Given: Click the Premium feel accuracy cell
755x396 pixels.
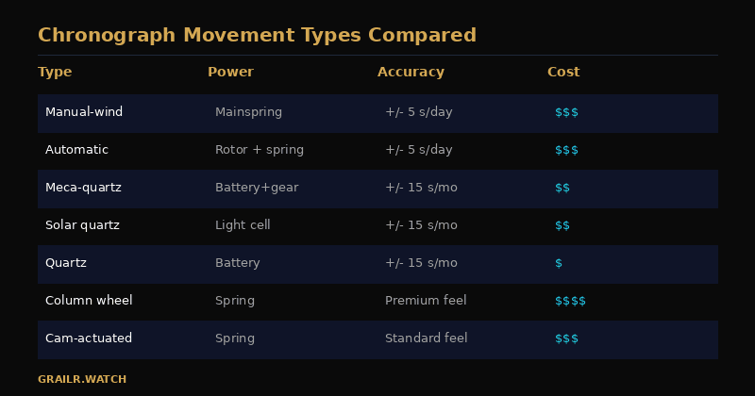Looking at the screenshot, I should 426,301.
